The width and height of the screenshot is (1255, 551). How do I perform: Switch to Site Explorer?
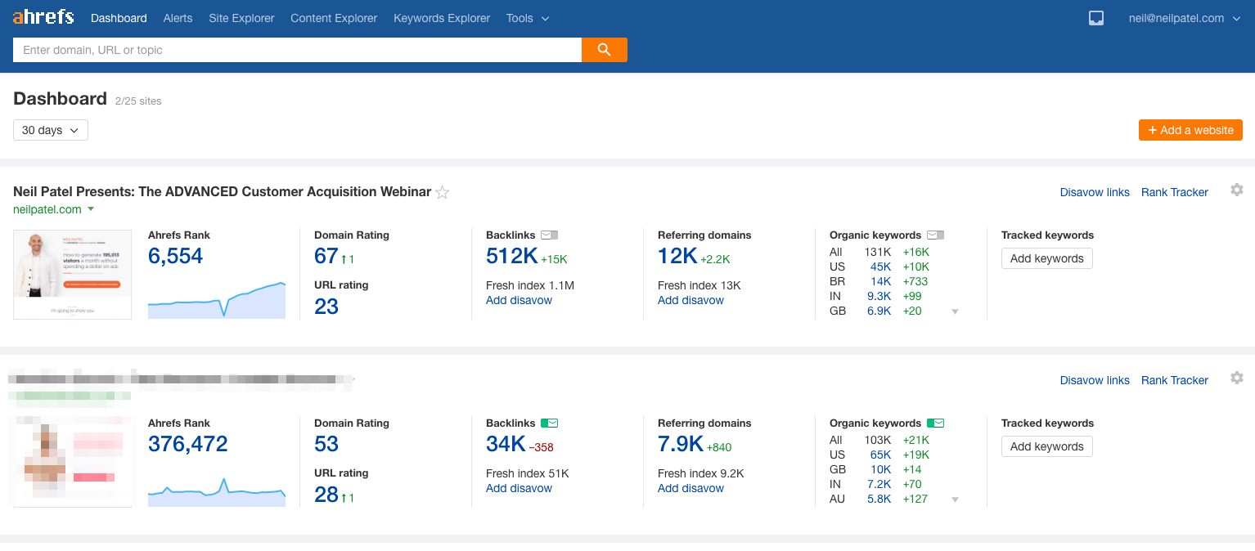coord(241,18)
